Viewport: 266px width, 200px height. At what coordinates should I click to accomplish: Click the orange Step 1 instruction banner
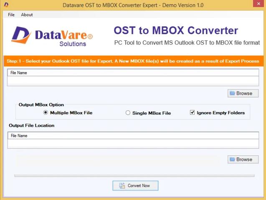coord(133,61)
